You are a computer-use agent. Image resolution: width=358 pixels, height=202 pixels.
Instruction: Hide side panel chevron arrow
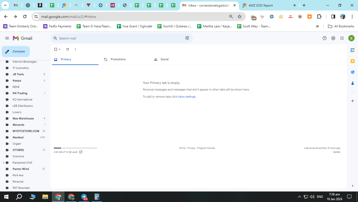pos(352,186)
